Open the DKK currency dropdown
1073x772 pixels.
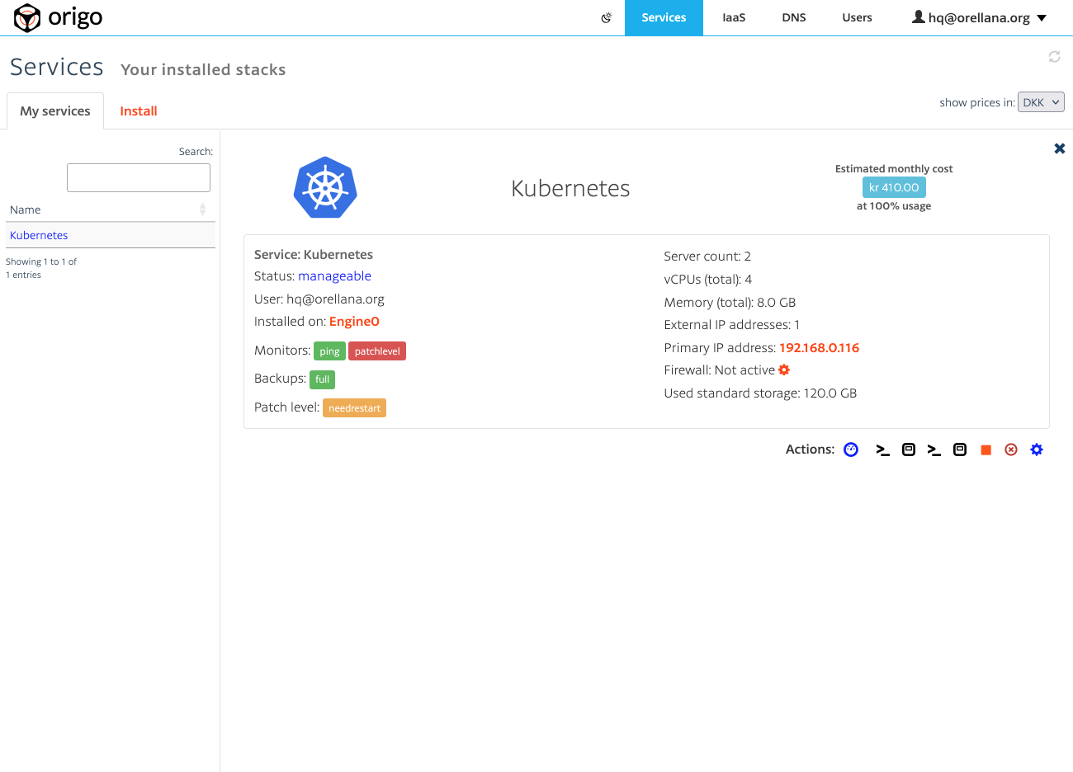pos(1041,102)
